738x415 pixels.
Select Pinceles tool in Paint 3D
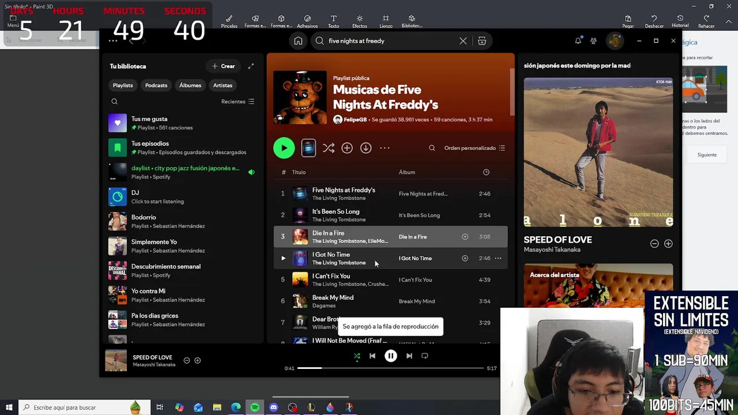tap(229, 21)
